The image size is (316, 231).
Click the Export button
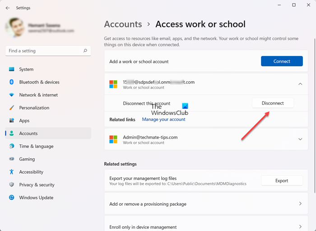pyautogui.click(x=282, y=180)
